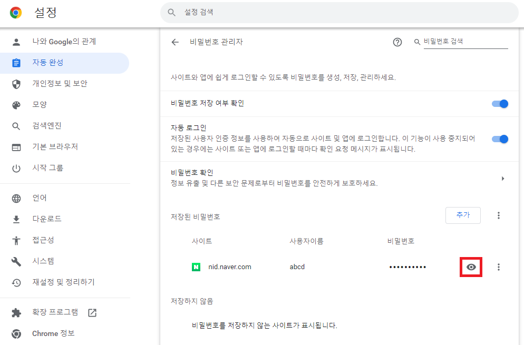Click the browser window icon for 기본 브라우저

point(16,147)
